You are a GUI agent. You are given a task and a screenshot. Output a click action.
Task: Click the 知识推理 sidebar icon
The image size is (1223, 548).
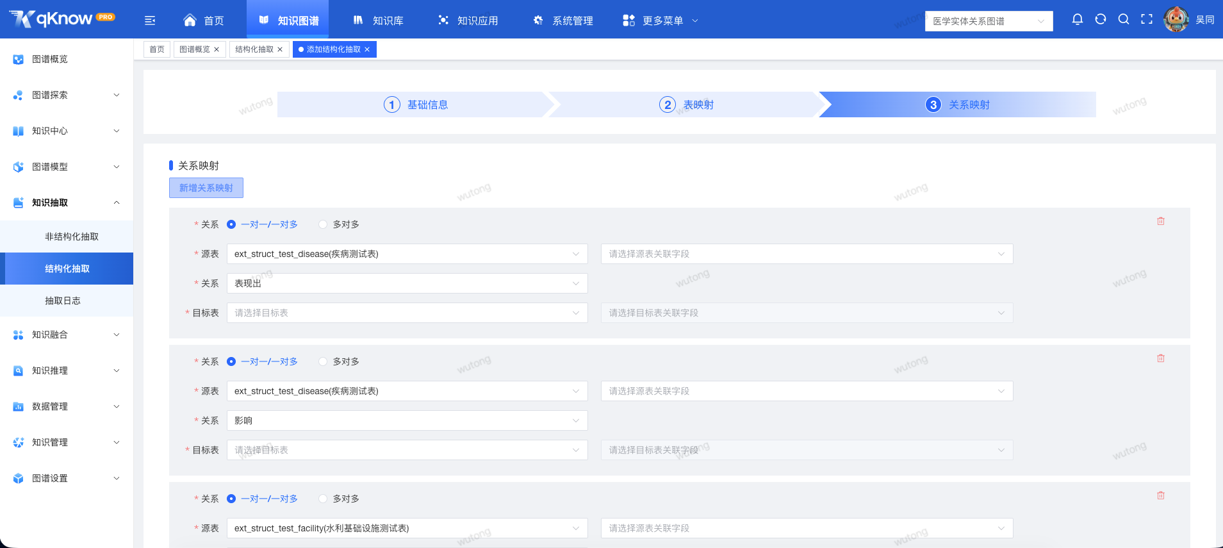[x=19, y=370]
